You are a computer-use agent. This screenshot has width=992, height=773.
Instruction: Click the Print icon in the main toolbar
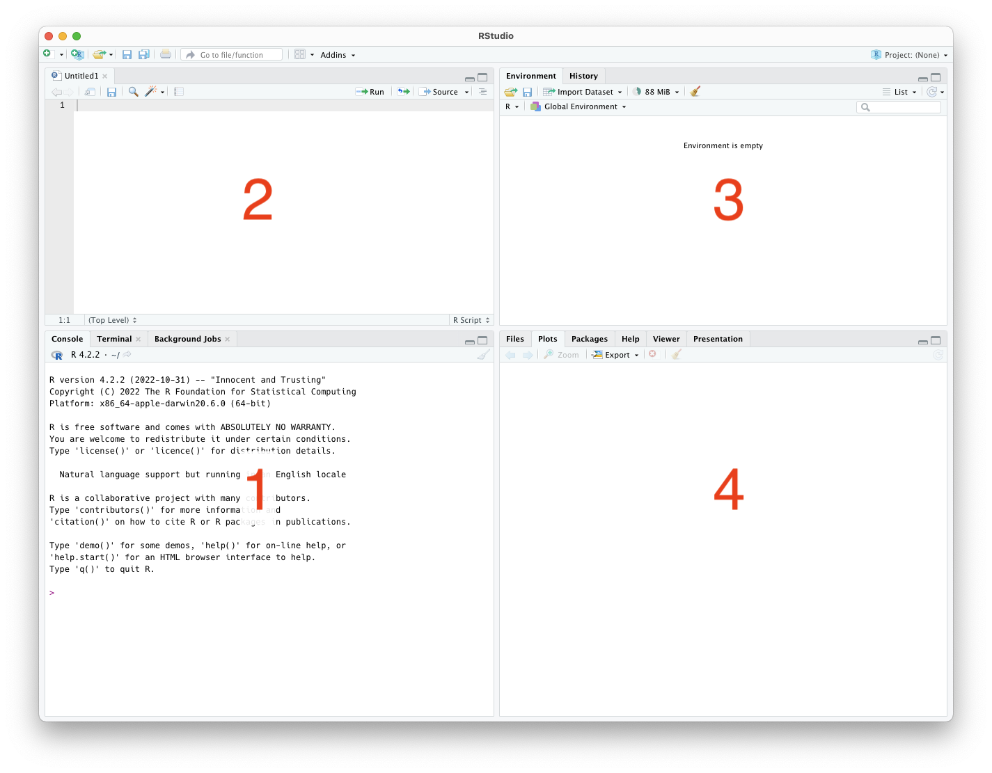point(166,54)
